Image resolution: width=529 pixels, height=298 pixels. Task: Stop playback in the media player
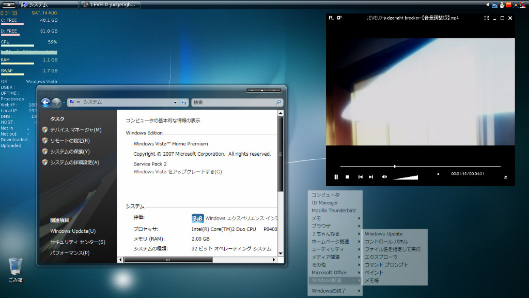(x=348, y=177)
